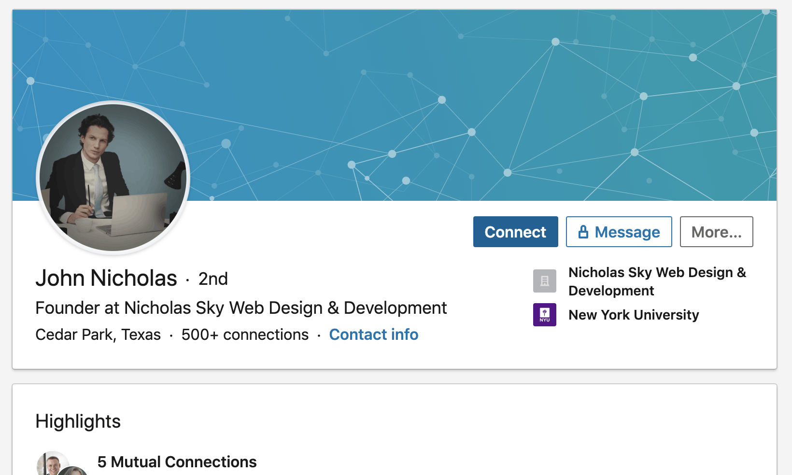
Task: Open Nicholas Sky Web Design & Development company link
Action: point(657,281)
